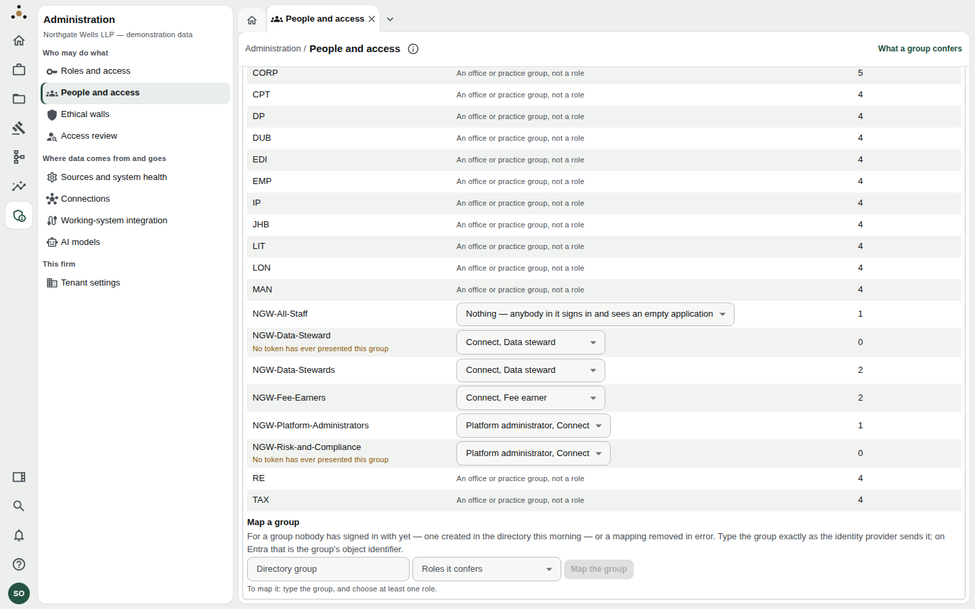Expand NGW-Risk-and-Compliance roles dropdown
This screenshot has width=975, height=609.
pos(534,453)
